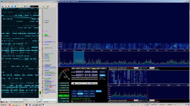The height and width of the screenshot is (106, 190).
Task: Decrease upper RBW with the left arrow
Action: tap(135, 68)
